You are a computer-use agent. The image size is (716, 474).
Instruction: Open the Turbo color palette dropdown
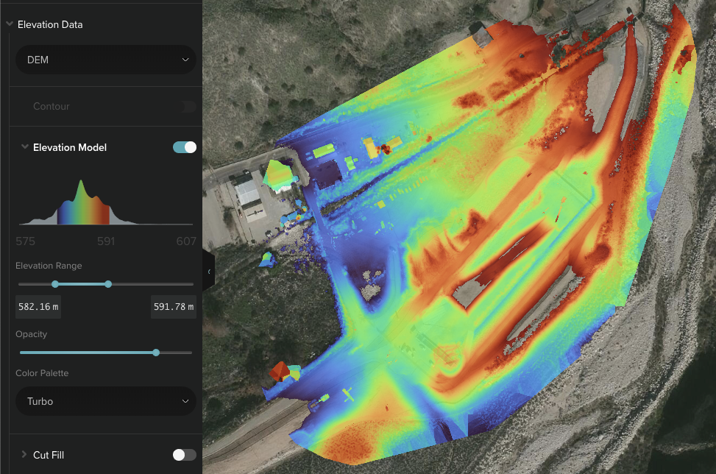click(105, 401)
